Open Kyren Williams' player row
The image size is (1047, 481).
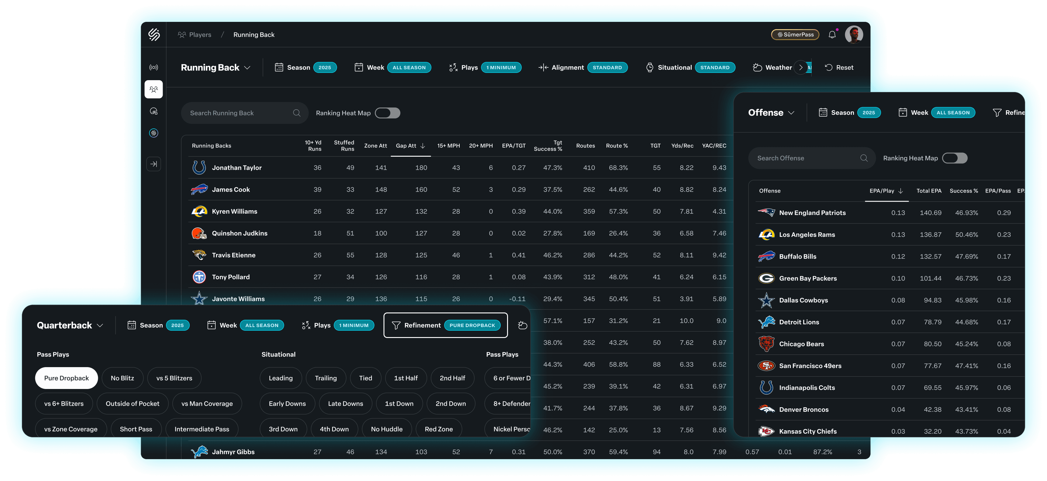pyautogui.click(x=461, y=211)
